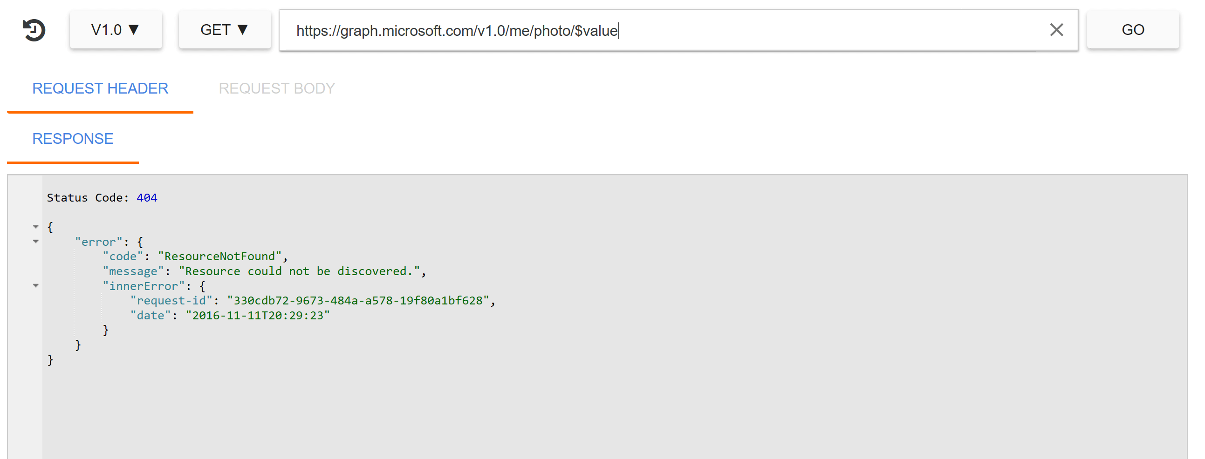This screenshot has width=1205, height=459.
Task: Open the V1.0 version dropdown
Action: click(x=116, y=30)
